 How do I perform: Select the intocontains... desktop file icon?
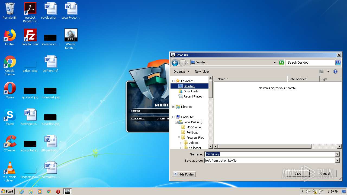(x=30, y=145)
